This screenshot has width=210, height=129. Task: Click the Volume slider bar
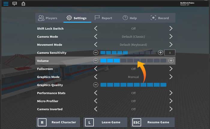point(133,61)
